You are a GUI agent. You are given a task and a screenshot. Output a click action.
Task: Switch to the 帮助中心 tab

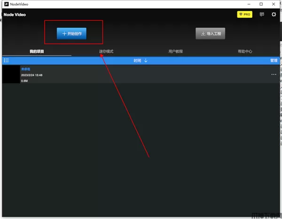[x=245, y=51]
